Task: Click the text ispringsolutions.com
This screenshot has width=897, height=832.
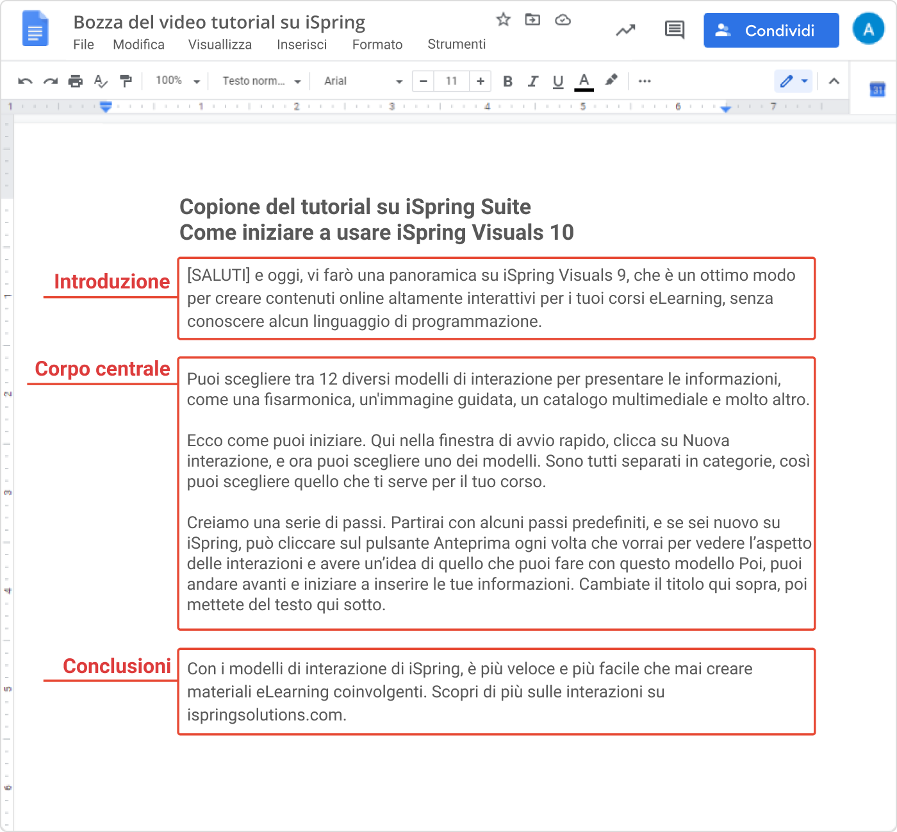Action: [267, 715]
